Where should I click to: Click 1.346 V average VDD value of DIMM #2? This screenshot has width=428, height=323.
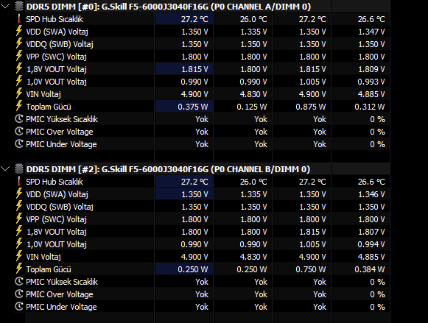[x=371, y=194]
